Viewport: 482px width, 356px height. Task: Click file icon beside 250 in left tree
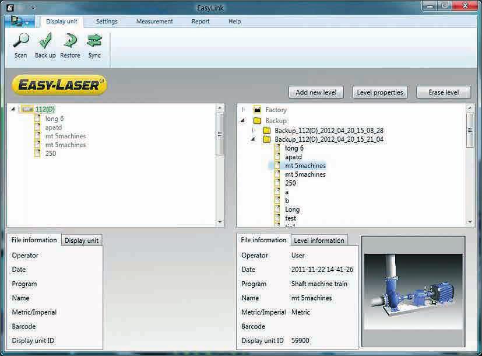pos(37,153)
